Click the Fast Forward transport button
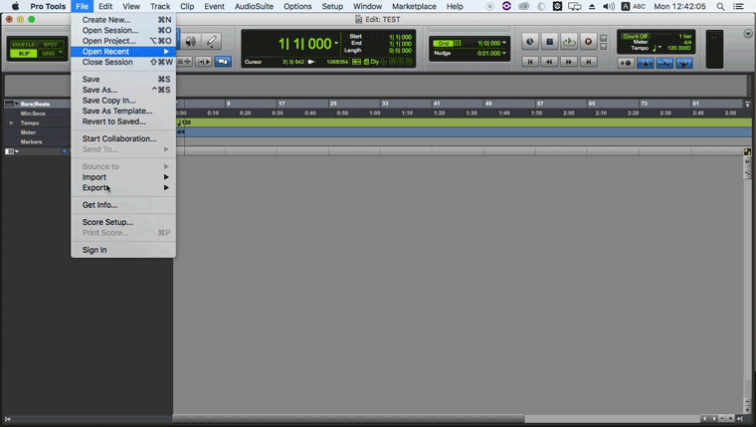Image resolution: width=756 pixels, height=427 pixels. point(569,62)
